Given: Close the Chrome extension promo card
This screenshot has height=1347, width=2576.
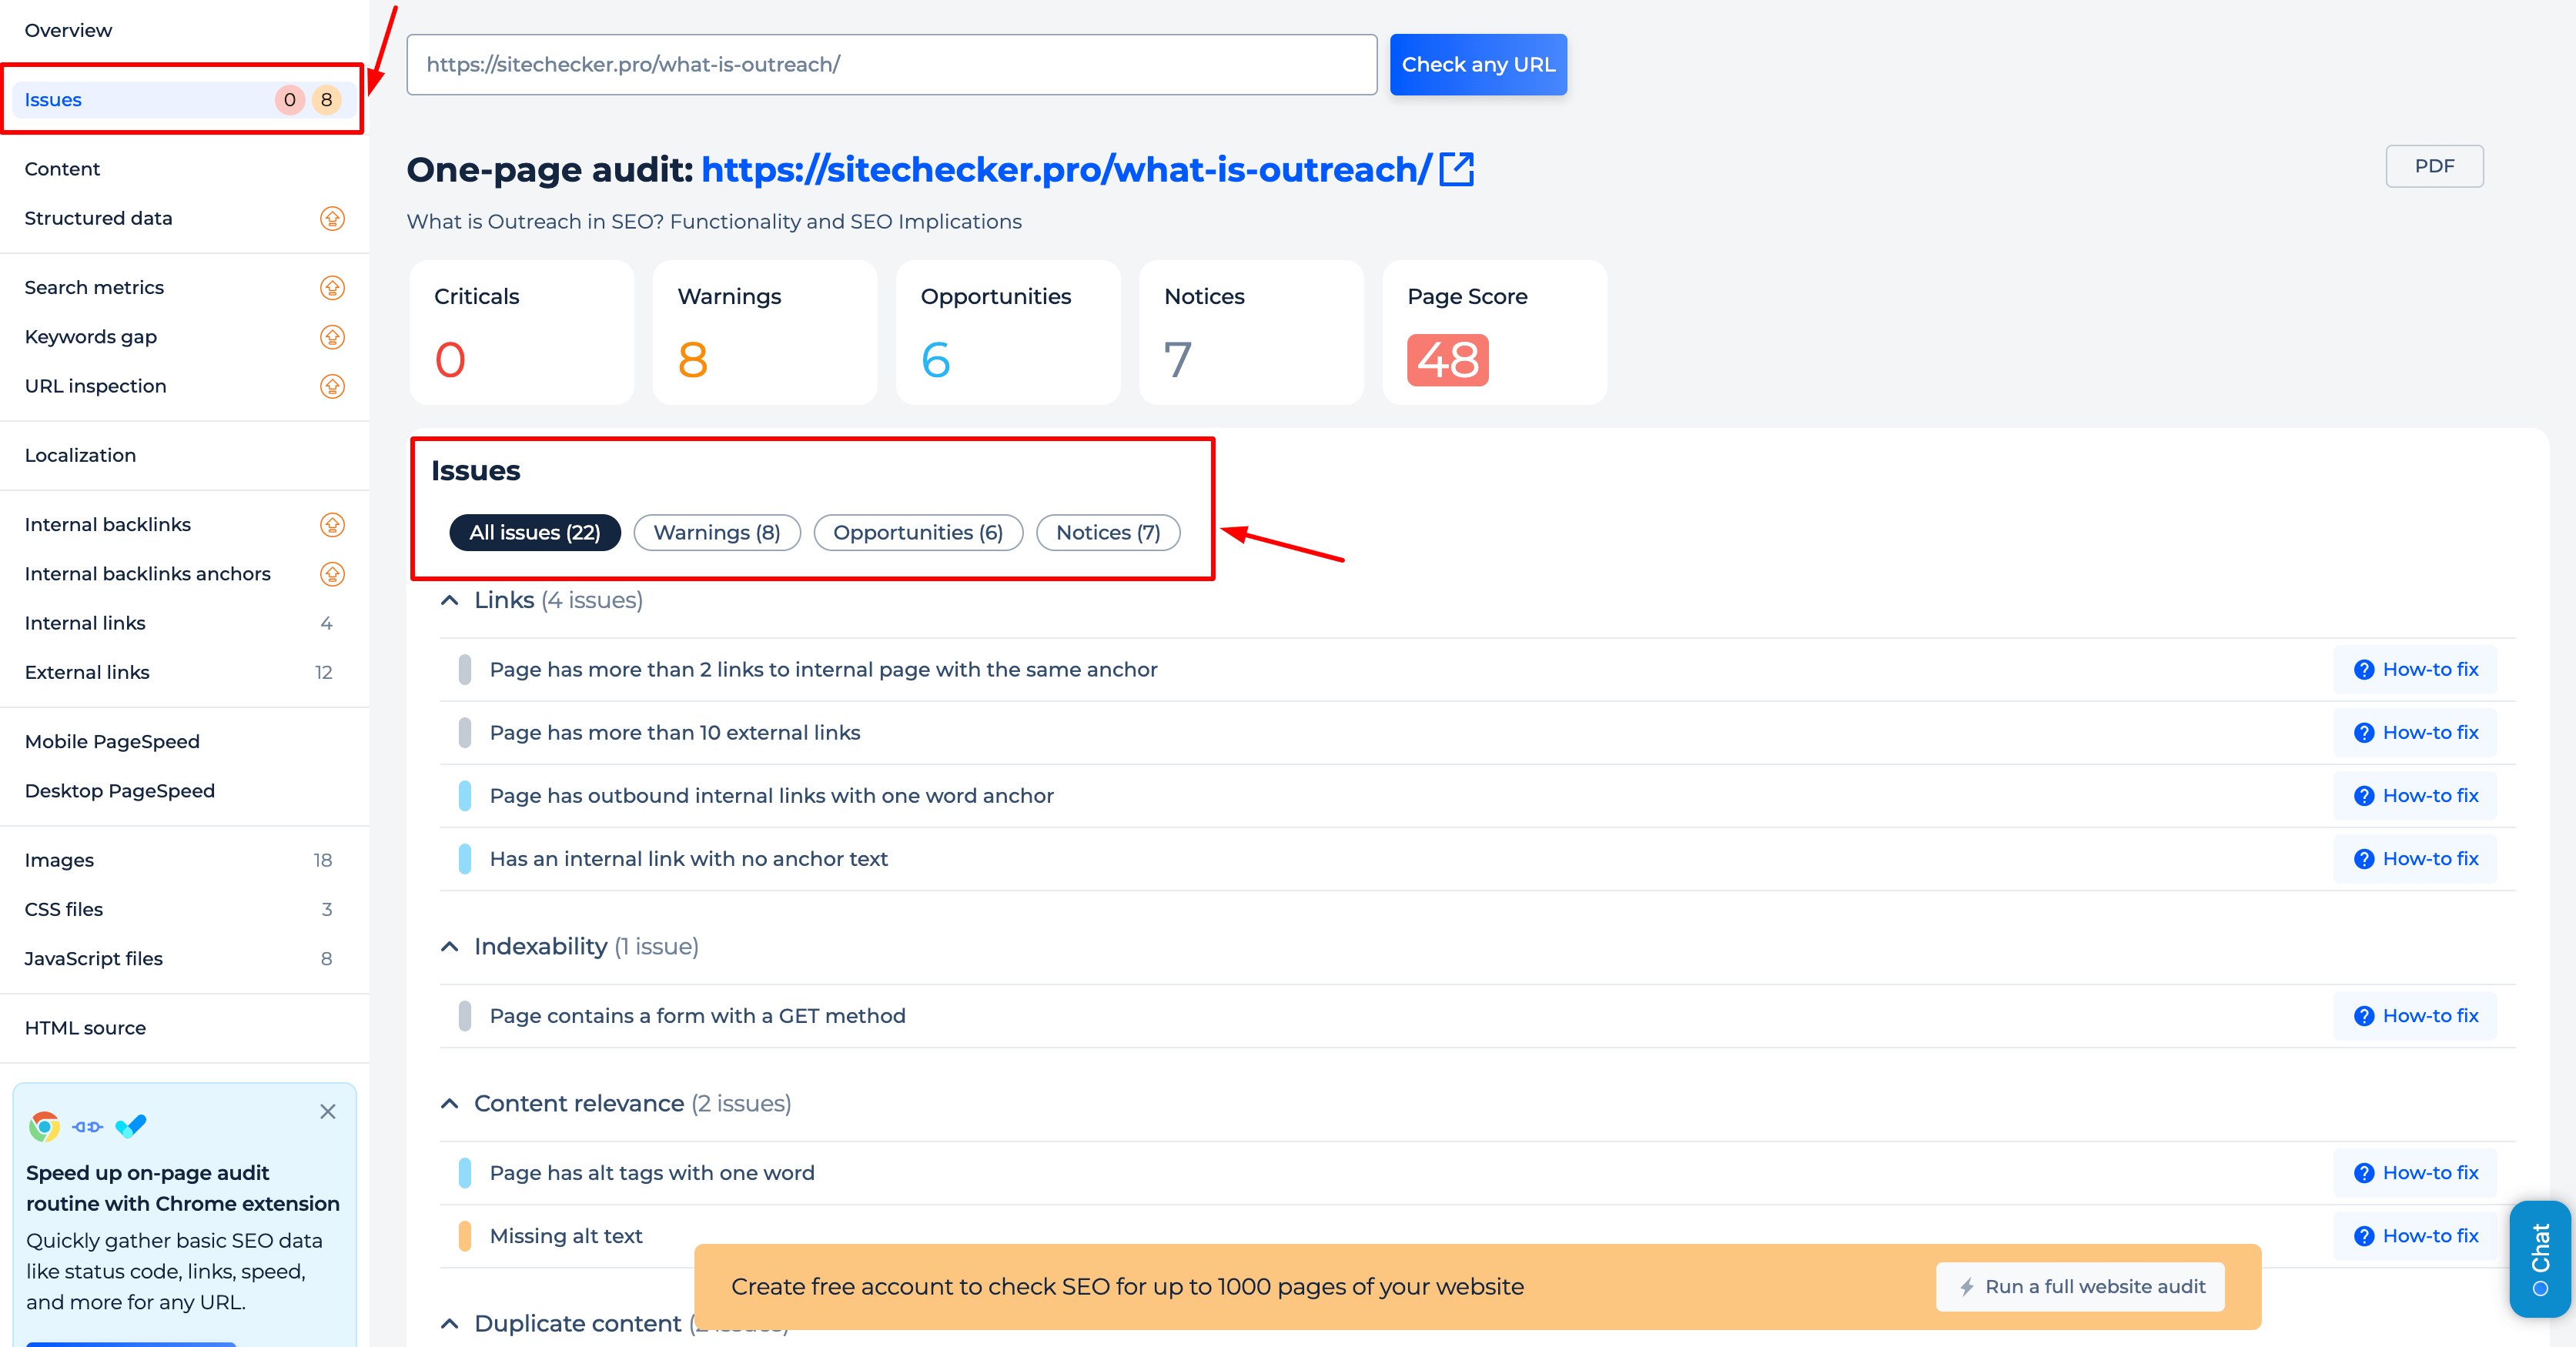Looking at the screenshot, I should [x=328, y=1112].
